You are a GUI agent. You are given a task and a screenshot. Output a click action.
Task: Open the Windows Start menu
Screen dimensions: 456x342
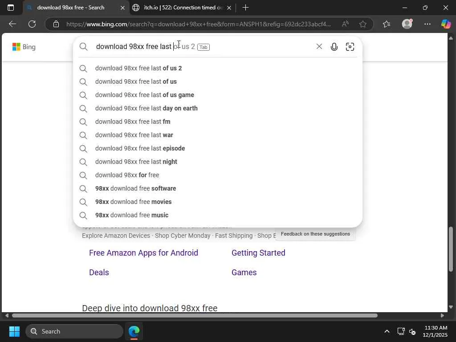click(14, 331)
